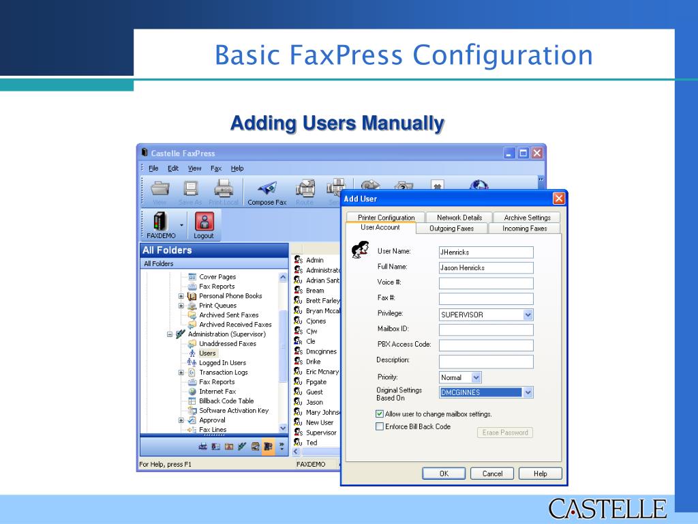Open Compose Fax from the toolbar
The image size is (698, 524).
coord(267,192)
